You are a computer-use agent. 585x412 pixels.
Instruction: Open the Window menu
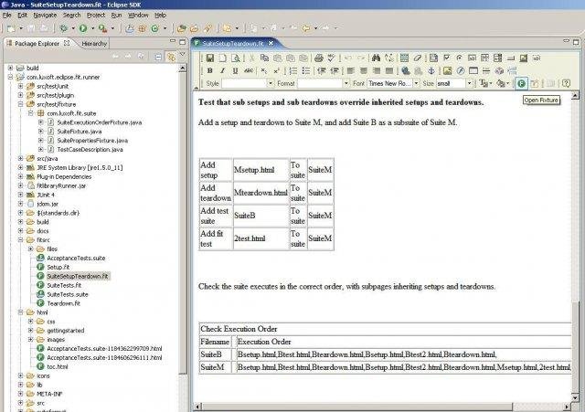pyautogui.click(x=138, y=16)
